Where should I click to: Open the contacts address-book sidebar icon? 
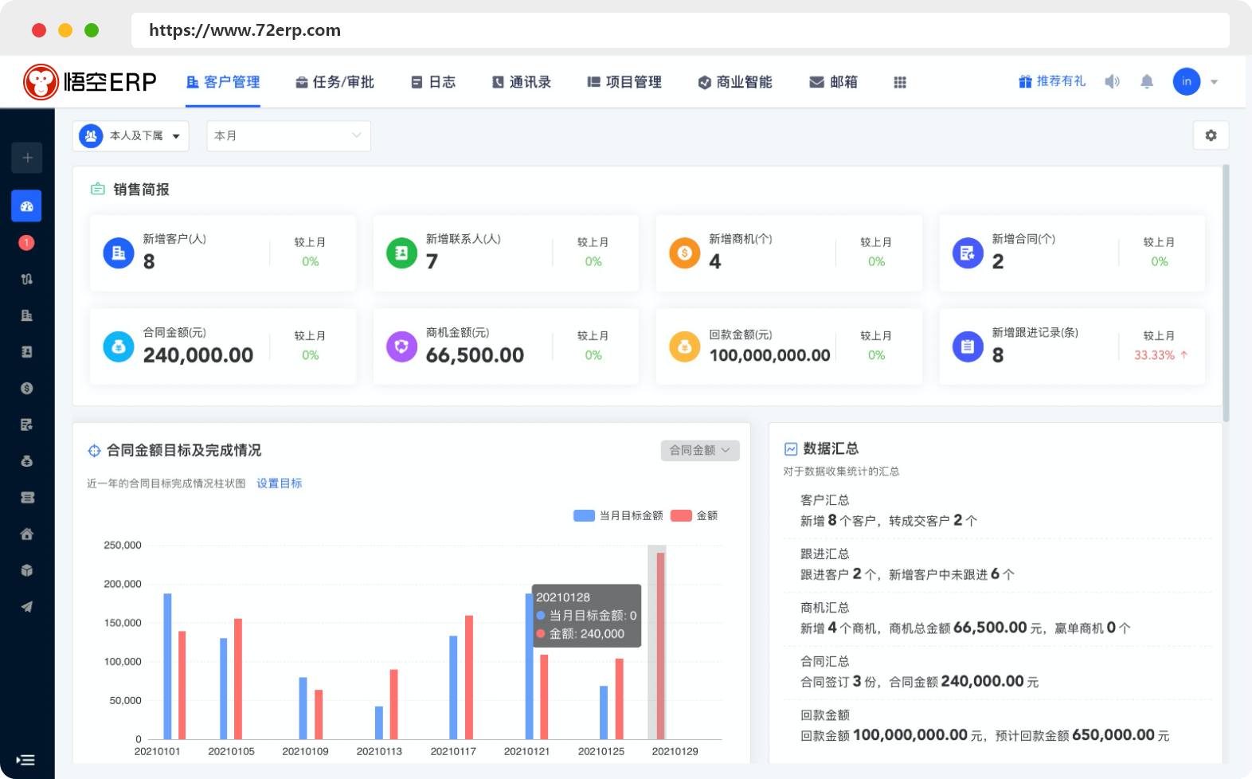click(26, 352)
